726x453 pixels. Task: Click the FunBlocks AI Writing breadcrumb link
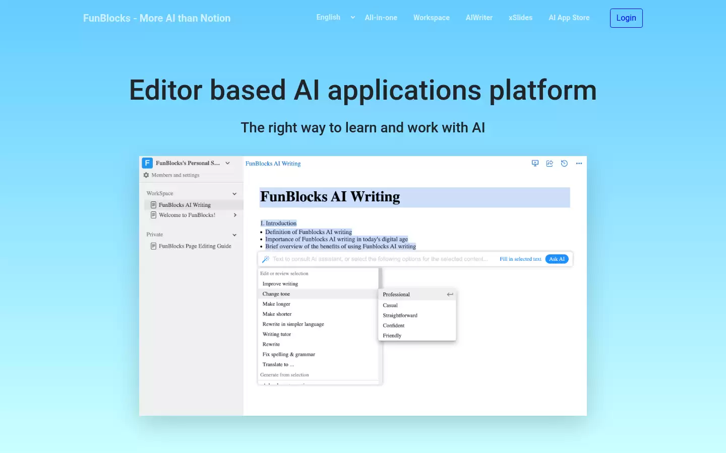point(273,164)
